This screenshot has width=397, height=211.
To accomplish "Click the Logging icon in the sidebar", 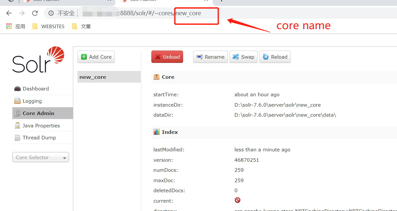I will tap(17, 101).
